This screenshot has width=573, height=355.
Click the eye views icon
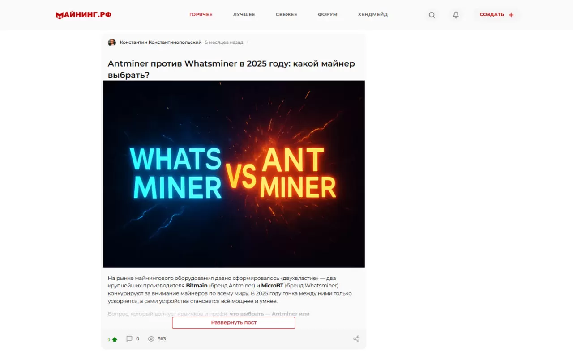pyautogui.click(x=151, y=339)
